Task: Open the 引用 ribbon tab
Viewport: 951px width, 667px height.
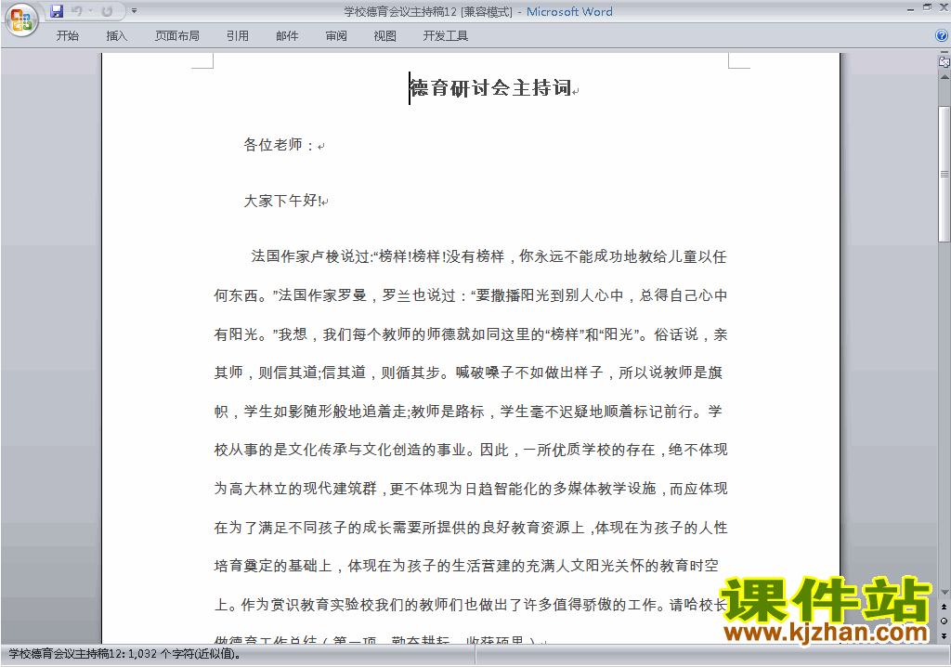Action: pyautogui.click(x=238, y=36)
